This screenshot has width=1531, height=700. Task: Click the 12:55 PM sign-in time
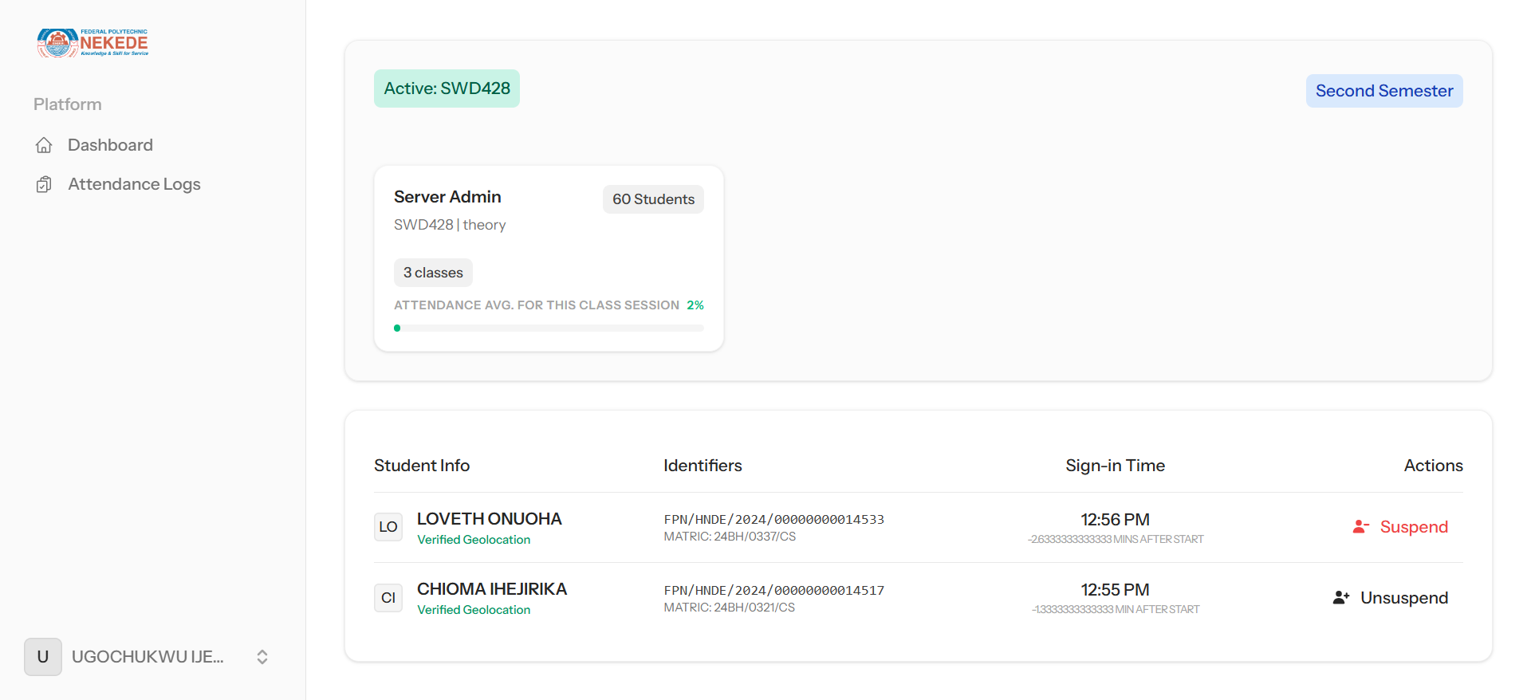(x=1115, y=590)
